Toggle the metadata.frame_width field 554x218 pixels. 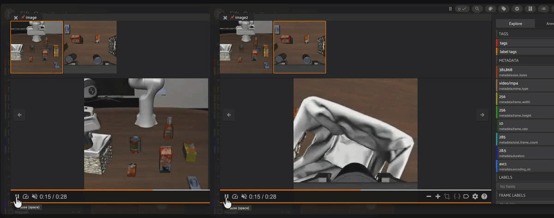coord(525,99)
